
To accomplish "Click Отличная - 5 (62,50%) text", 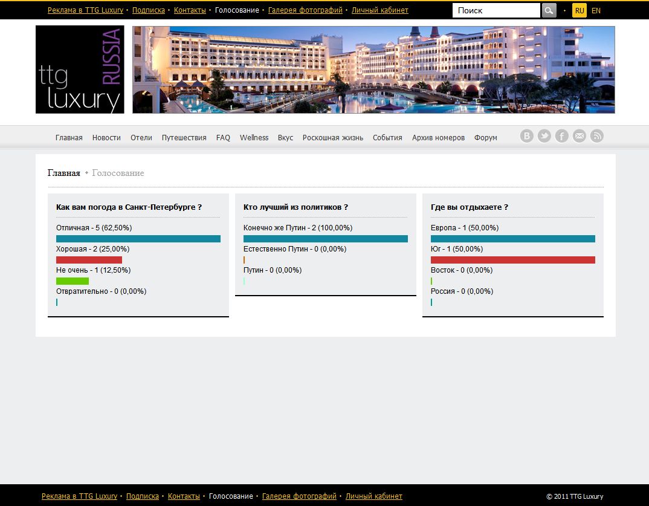I will click(94, 228).
